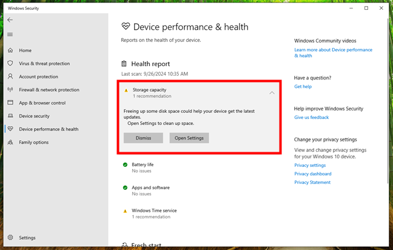Click the green check next to Apps and software
This screenshot has height=250, width=393.
[x=125, y=187]
